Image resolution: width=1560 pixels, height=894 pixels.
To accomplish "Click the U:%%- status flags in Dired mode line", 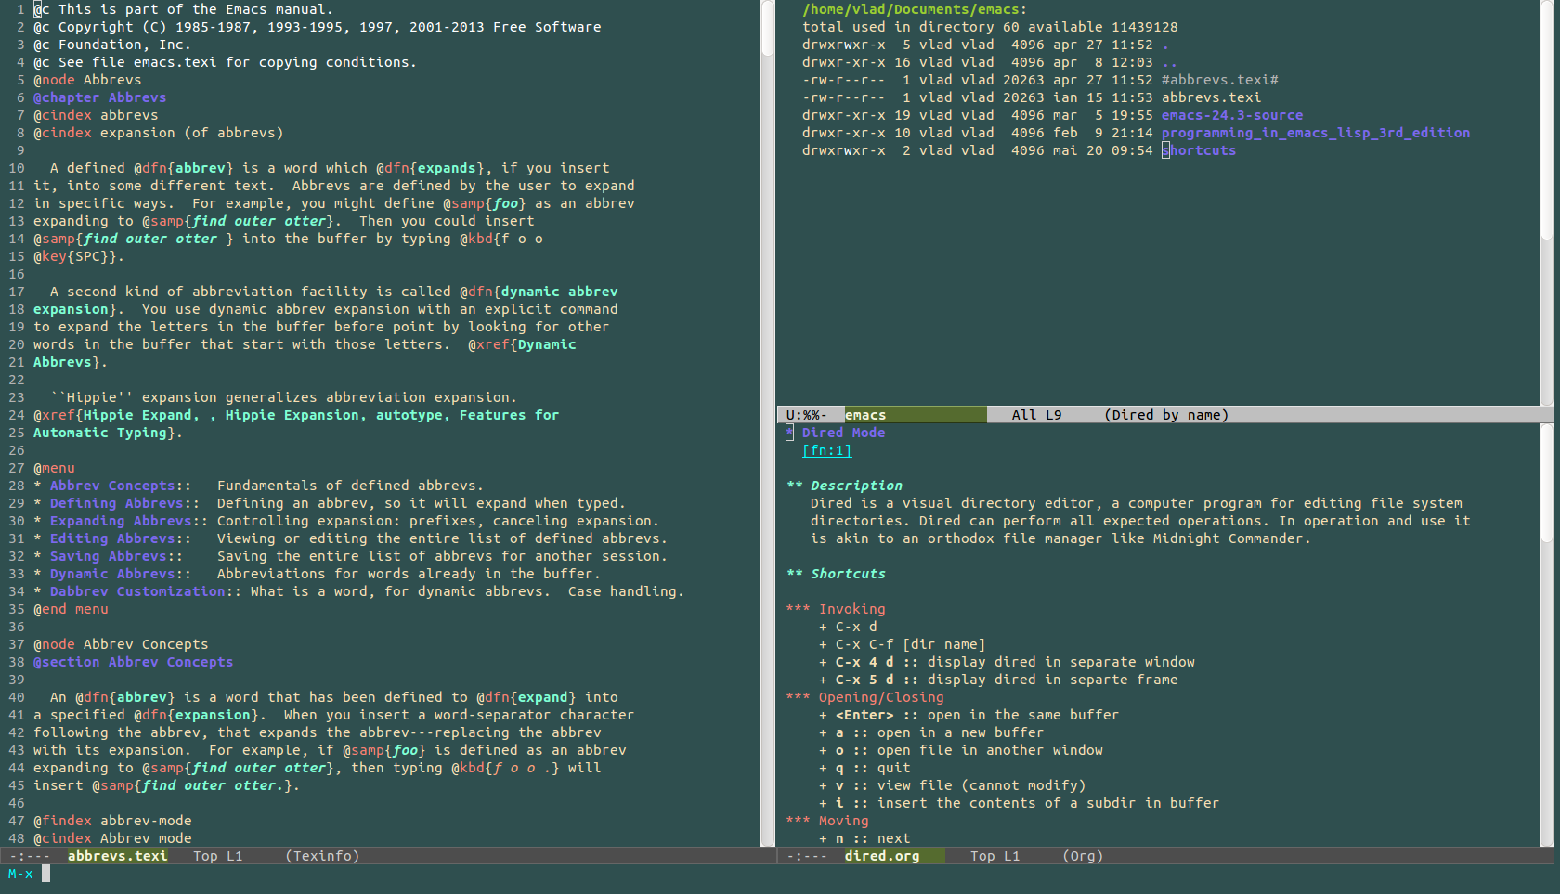I will click(x=806, y=415).
